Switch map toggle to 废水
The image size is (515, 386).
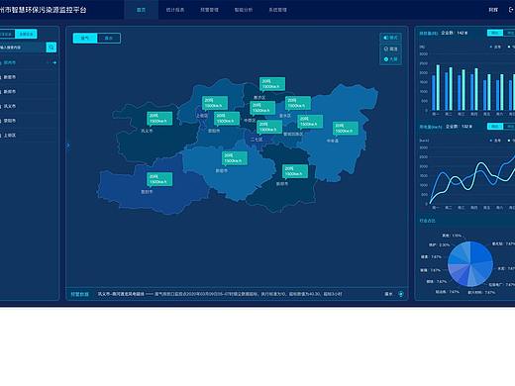click(x=109, y=38)
